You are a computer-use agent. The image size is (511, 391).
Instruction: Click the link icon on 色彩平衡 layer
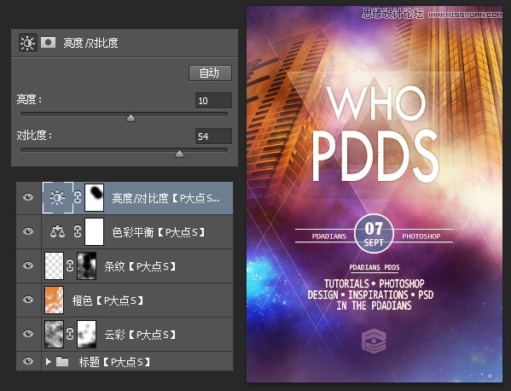pyautogui.click(x=78, y=231)
